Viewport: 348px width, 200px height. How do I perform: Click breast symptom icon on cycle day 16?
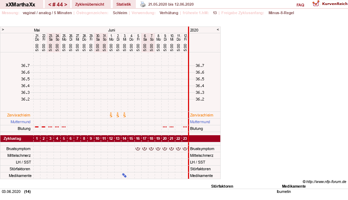[138, 148]
